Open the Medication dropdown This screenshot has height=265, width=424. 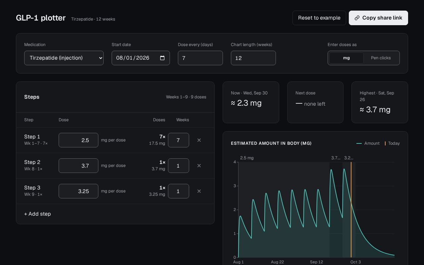coord(64,58)
